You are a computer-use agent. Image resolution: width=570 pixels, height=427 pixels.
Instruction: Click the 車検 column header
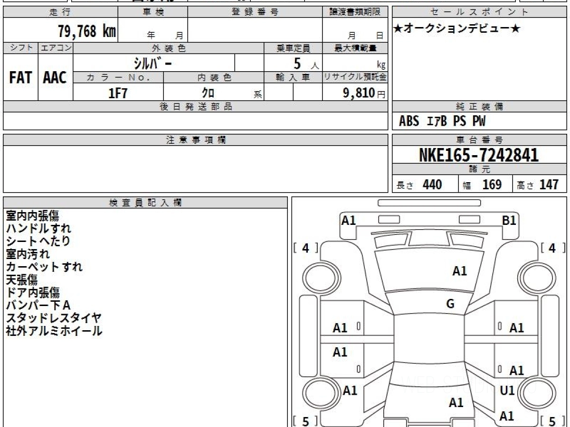click(x=153, y=12)
